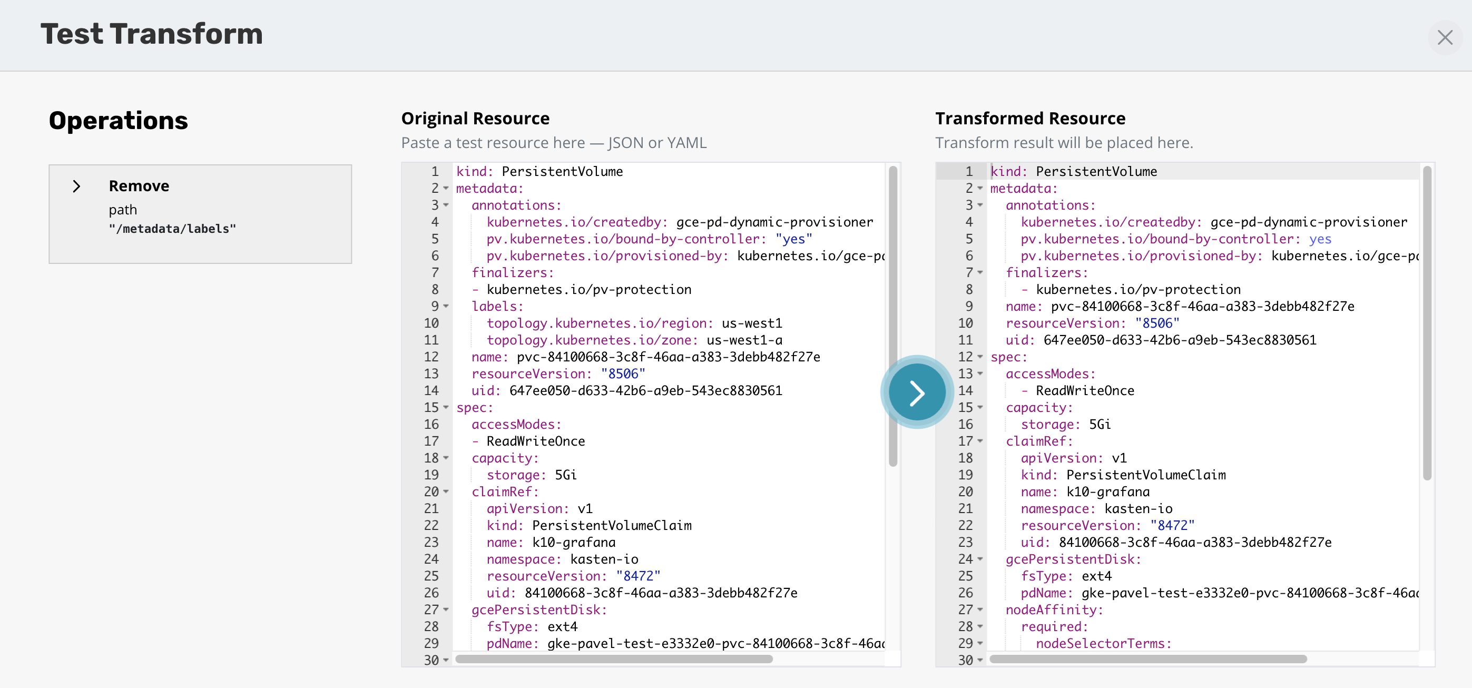
Task: Fold capacity section in Original Resource
Action: pos(446,458)
